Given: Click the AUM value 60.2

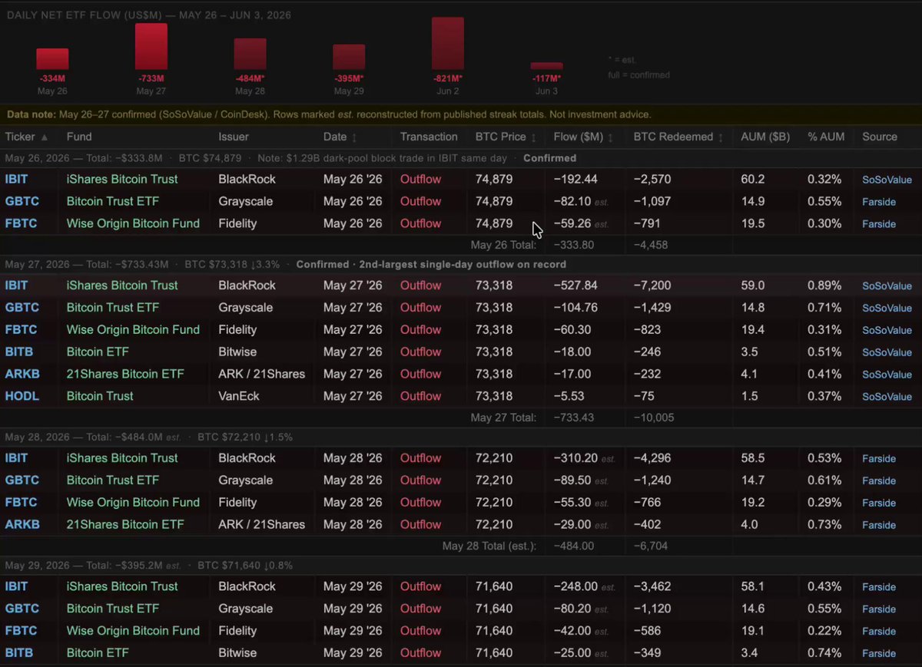Looking at the screenshot, I should [752, 179].
